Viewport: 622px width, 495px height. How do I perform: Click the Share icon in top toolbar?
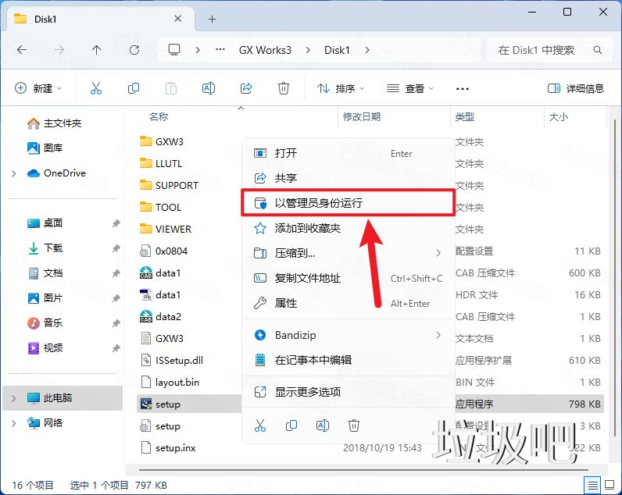[x=246, y=88]
